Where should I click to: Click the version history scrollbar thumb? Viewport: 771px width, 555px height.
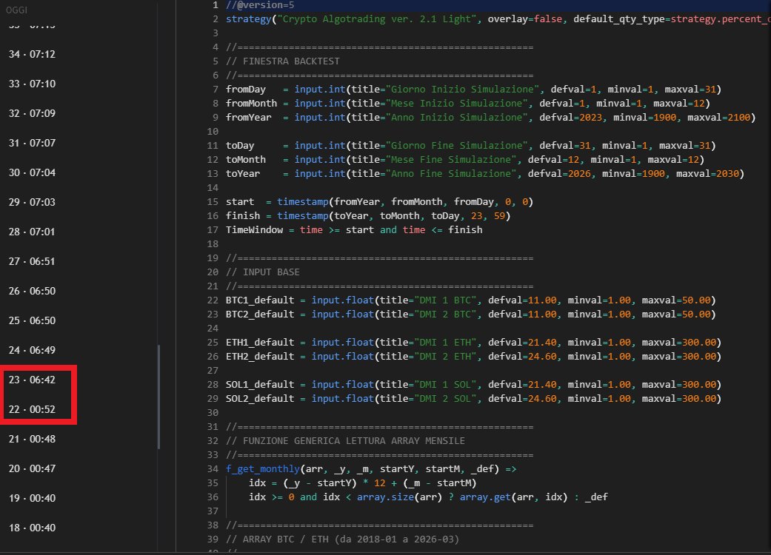tap(158, 397)
